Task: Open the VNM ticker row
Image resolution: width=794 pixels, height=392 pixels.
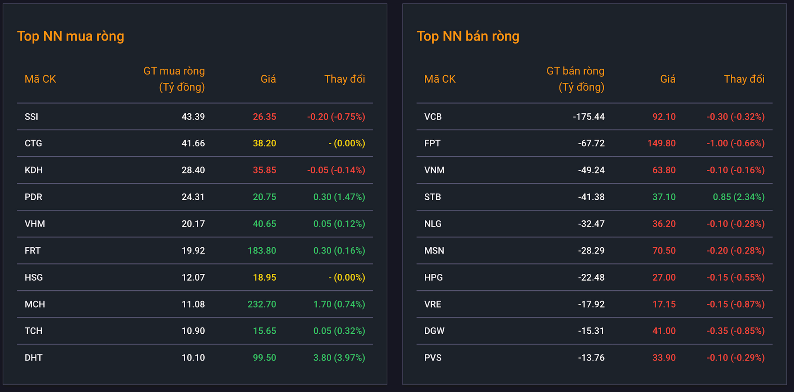Action: [x=594, y=170]
